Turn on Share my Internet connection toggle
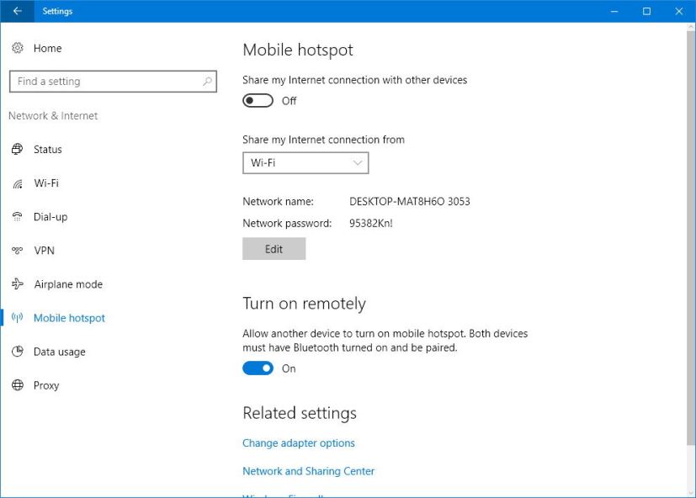The height and width of the screenshot is (498, 696). pos(258,101)
